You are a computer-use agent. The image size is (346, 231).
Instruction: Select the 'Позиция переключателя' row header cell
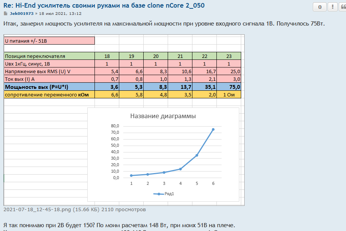click(x=49, y=56)
